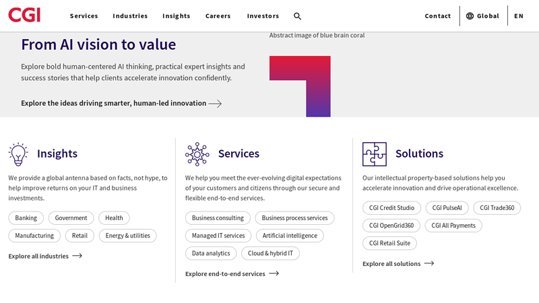Open search with the magnifying glass icon
This screenshot has width=539, height=303.
pos(297,16)
